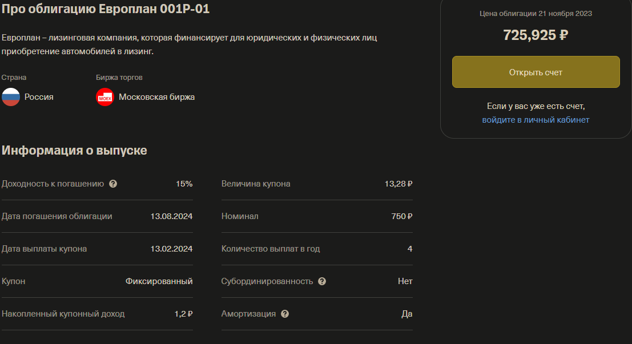The width and height of the screenshot is (632, 344).
Task: Open the help icon next to 'Доходность к погашению'
Action: pos(113,184)
